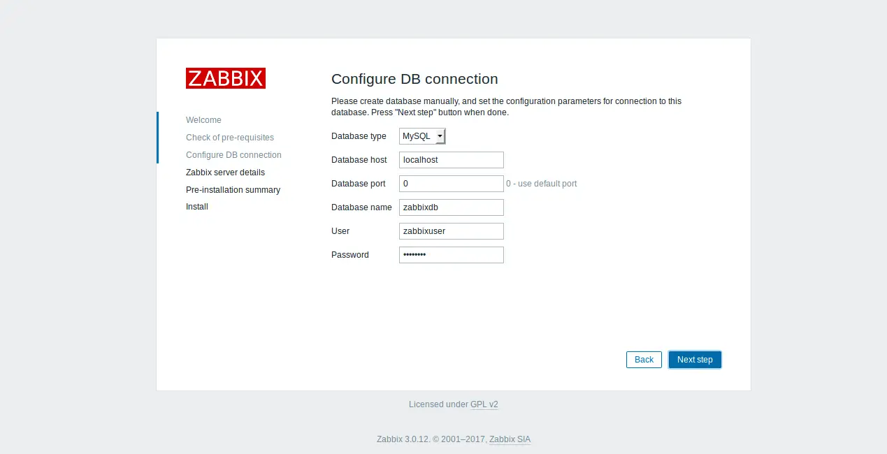Select Check of pre-requisites step
887x454 pixels.
(230, 138)
